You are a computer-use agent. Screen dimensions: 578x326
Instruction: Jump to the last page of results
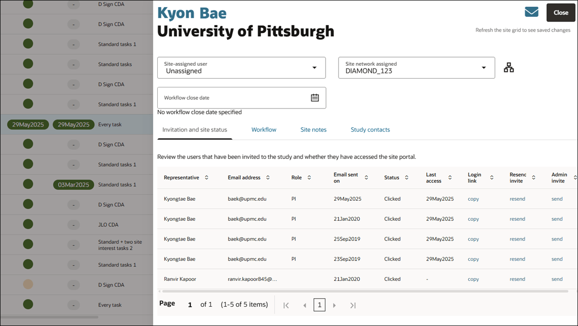[353, 305]
